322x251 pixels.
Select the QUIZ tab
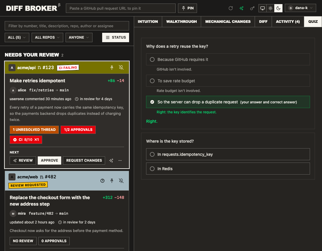coord(313,22)
